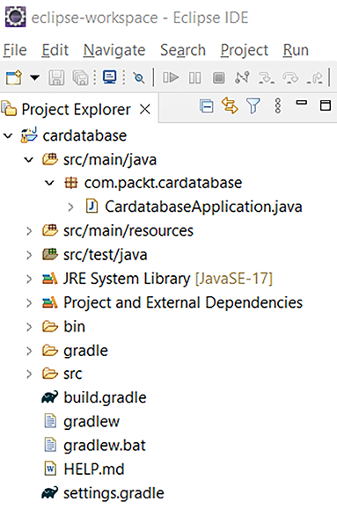Toggle Link with Editor arrows icon

[230, 105]
